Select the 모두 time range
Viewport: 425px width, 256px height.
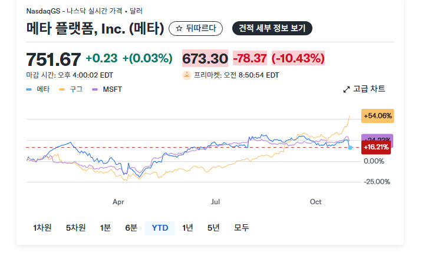241,228
